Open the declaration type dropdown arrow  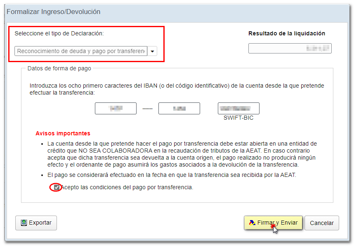[x=153, y=51]
